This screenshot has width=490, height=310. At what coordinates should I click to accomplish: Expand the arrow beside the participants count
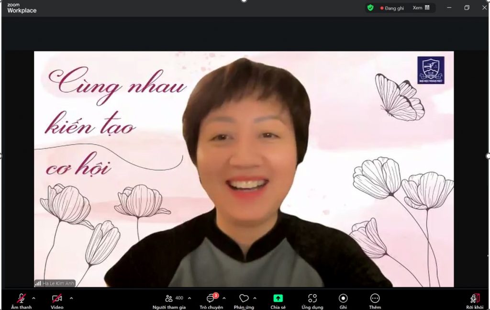coord(189,298)
